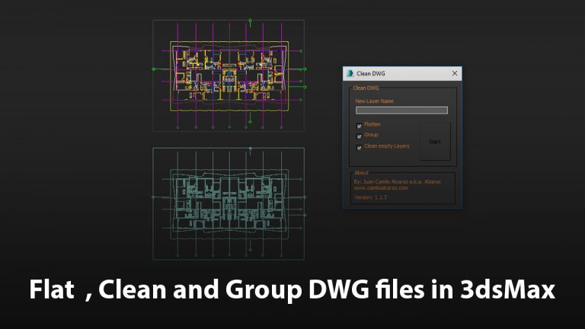Select the colored floor plan drawing
The height and width of the screenshot is (329, 585).
click(x=228, y=72)
